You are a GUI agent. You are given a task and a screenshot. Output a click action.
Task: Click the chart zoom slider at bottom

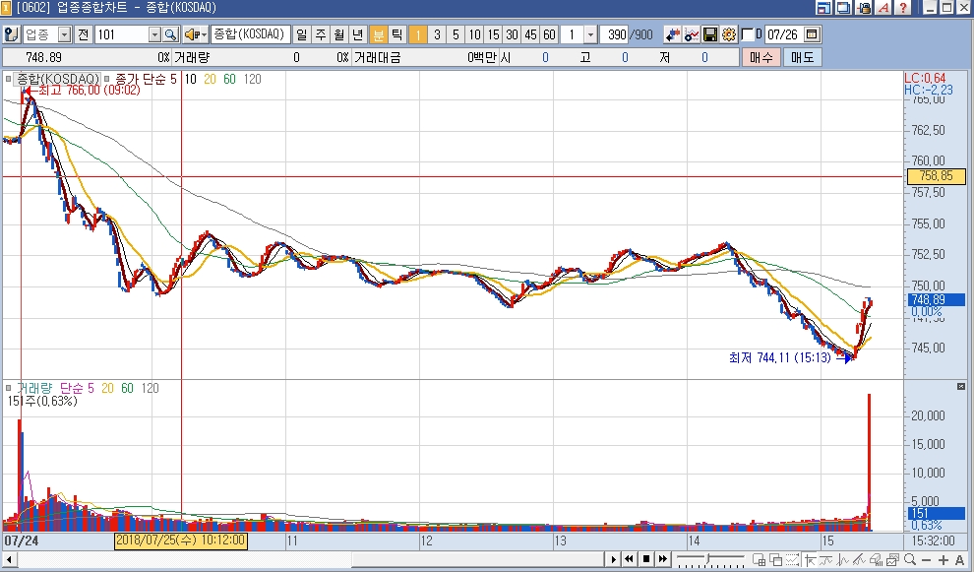708,559
